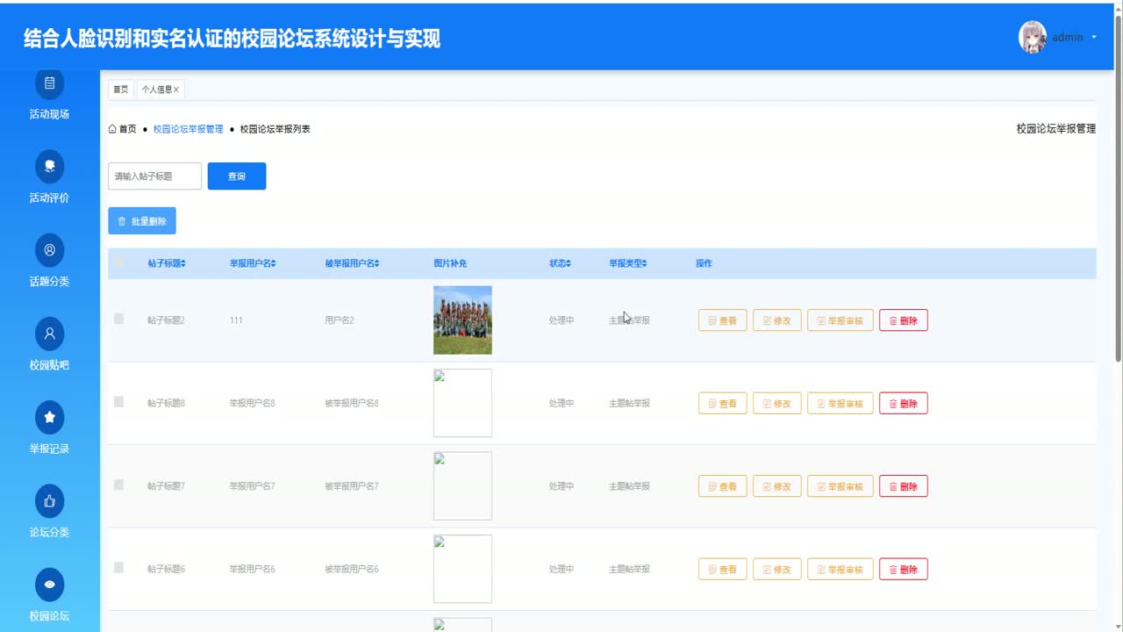Close the 个人信息 tab with X
The width and height of the screenshot is (1123, 632).
tap(176, 90)
